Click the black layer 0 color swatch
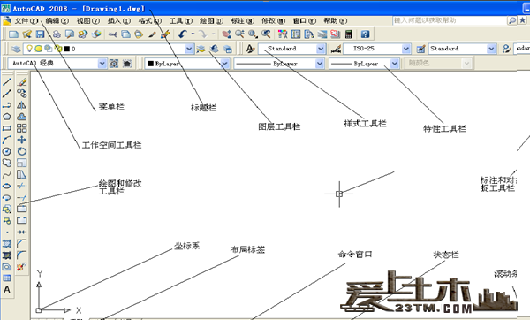This screenshot has height=320, width=530. click(x=67, y=49)
